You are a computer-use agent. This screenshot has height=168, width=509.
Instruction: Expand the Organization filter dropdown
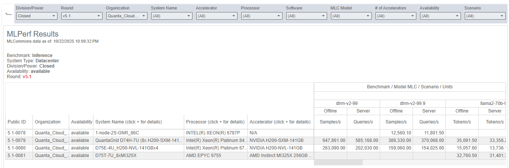click(x=127, y=16)
